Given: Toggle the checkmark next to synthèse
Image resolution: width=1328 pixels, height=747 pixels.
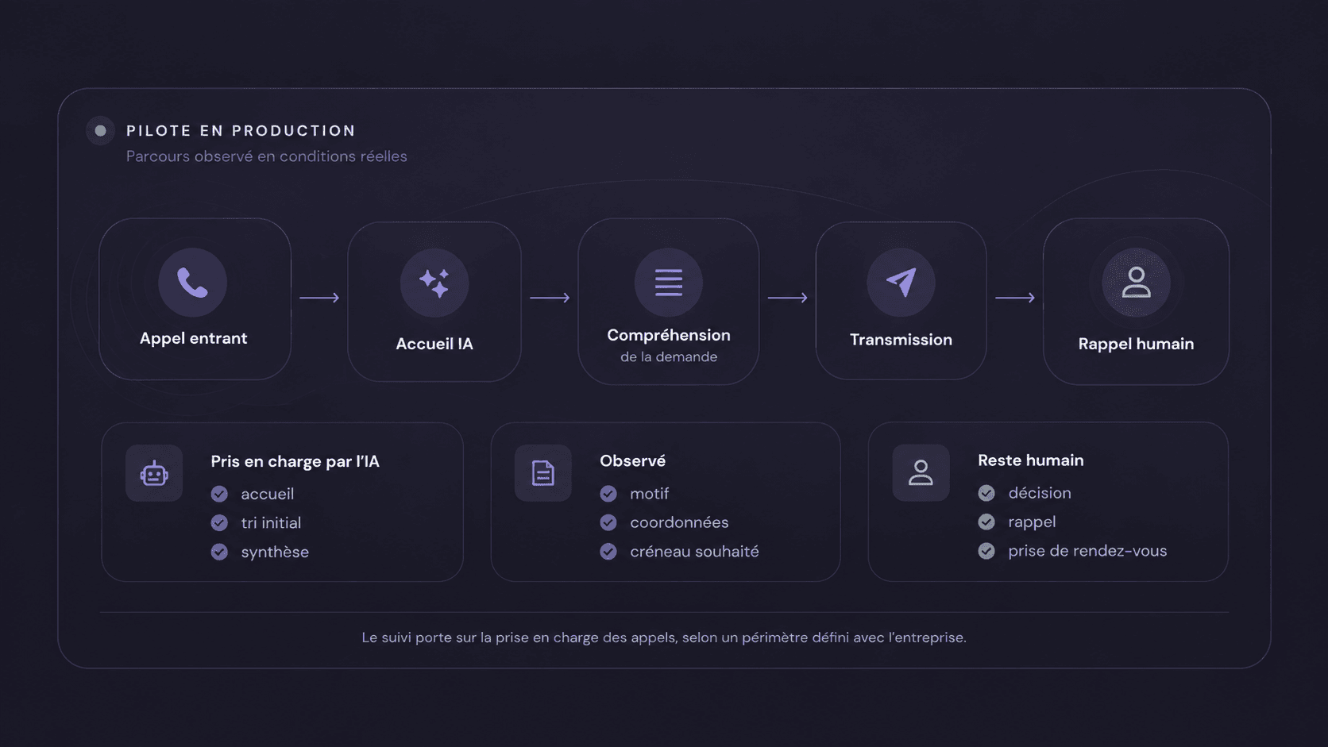Looking at the screenshot, I should 219,552.
